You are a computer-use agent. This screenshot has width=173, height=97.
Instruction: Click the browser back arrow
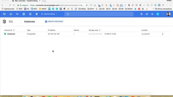point(2,5)
